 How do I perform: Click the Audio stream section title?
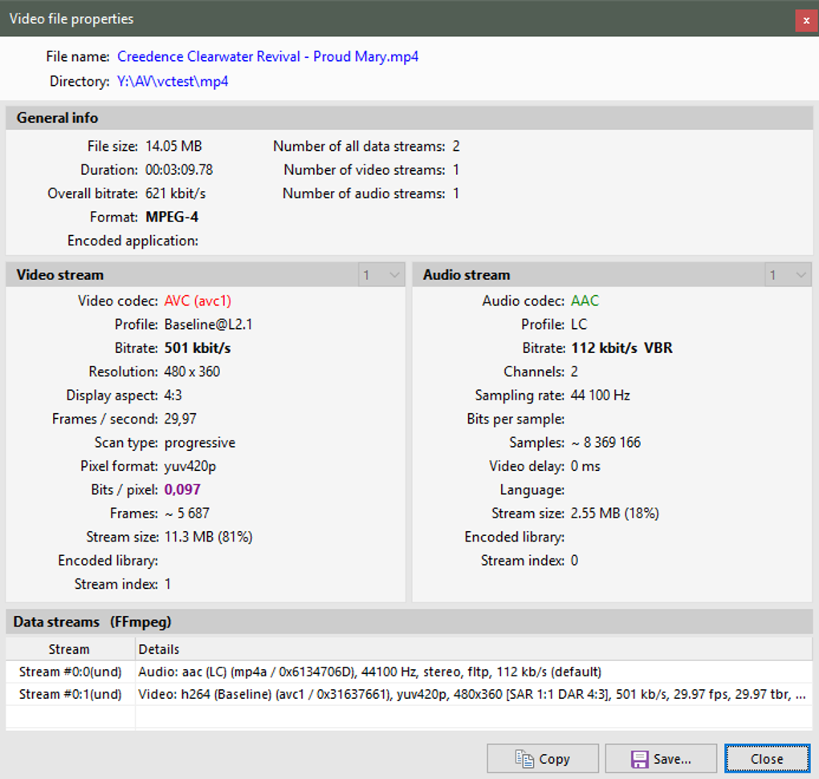467,275
